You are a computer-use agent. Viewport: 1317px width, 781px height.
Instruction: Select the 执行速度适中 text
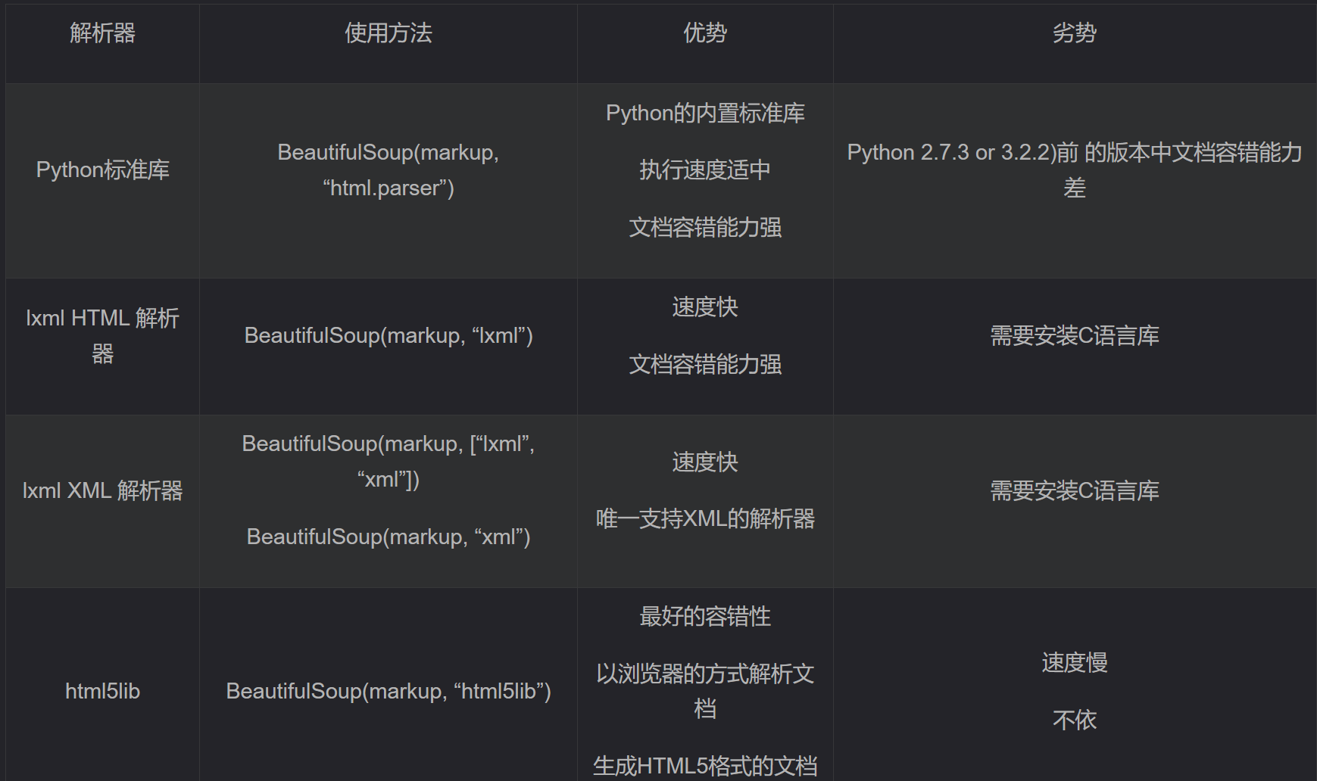704,170
